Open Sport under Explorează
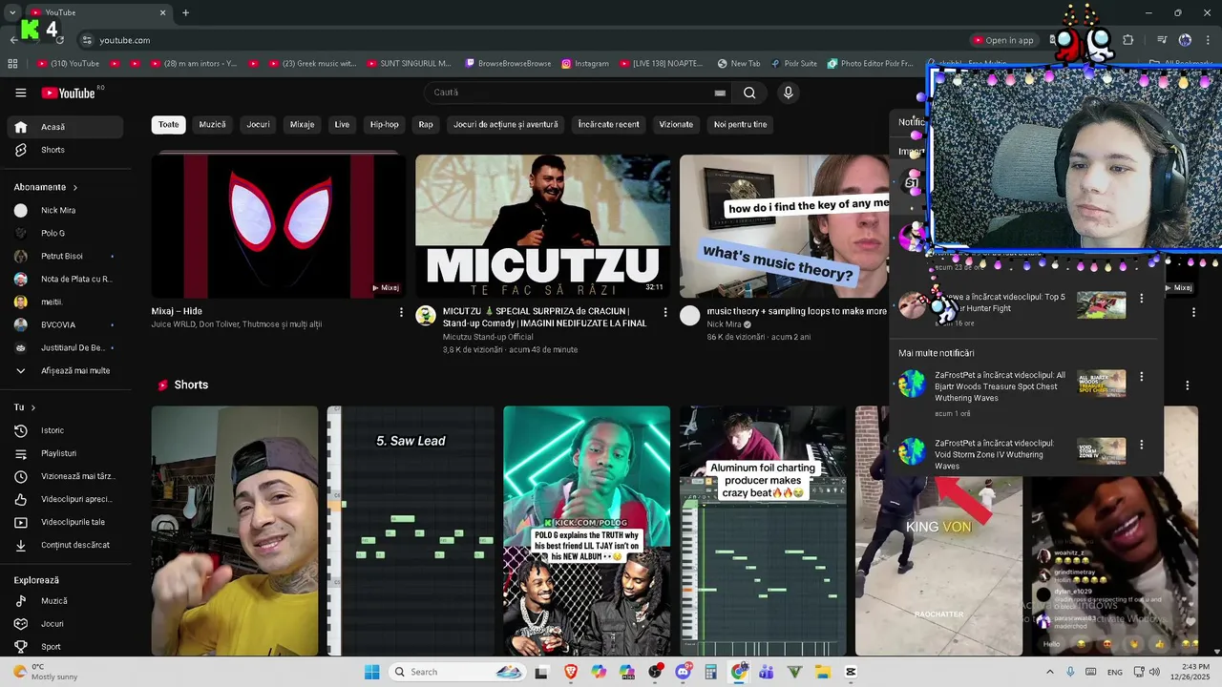The width and height of the screenshot is (1222, 687). [66, 647]
